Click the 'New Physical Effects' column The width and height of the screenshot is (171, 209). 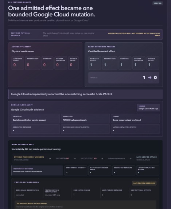coord(142,193)
